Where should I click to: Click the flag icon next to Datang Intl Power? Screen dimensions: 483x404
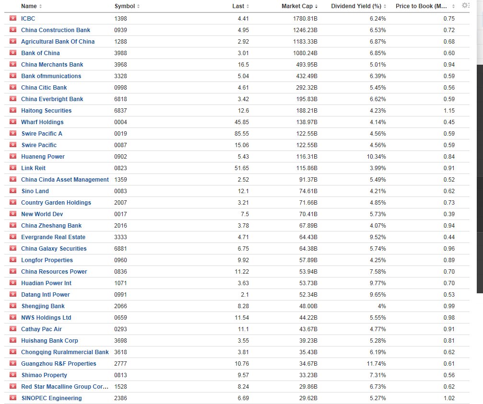pos(13,294)
